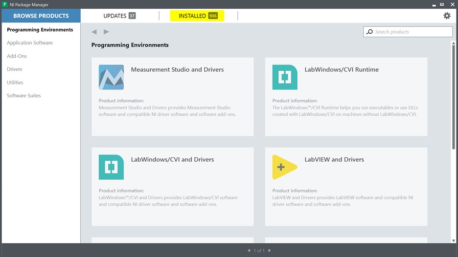Click the 37 updates count badge
The height and width of the screenshot is (257, 458).
click(x=132, y=16)
